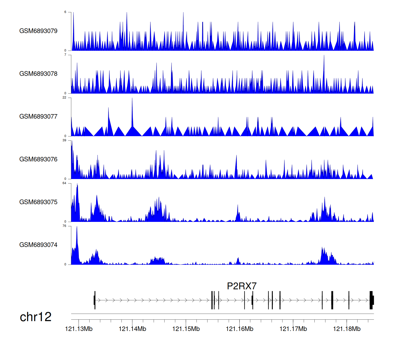Click the 121.15Mb axis position label
Viewport: 394px width, 347px height.
pyautogui.click(x=186, y=329)
